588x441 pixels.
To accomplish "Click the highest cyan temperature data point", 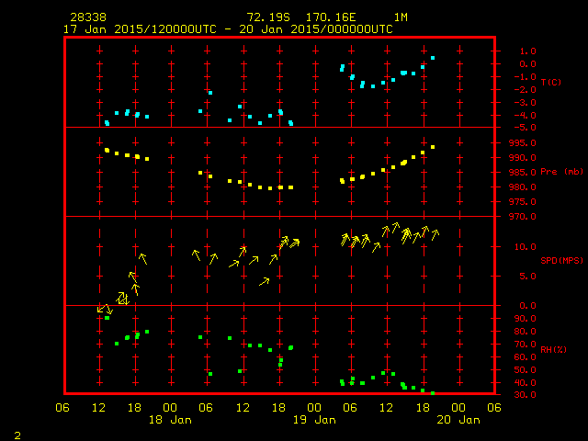I will tap(433, 58).
